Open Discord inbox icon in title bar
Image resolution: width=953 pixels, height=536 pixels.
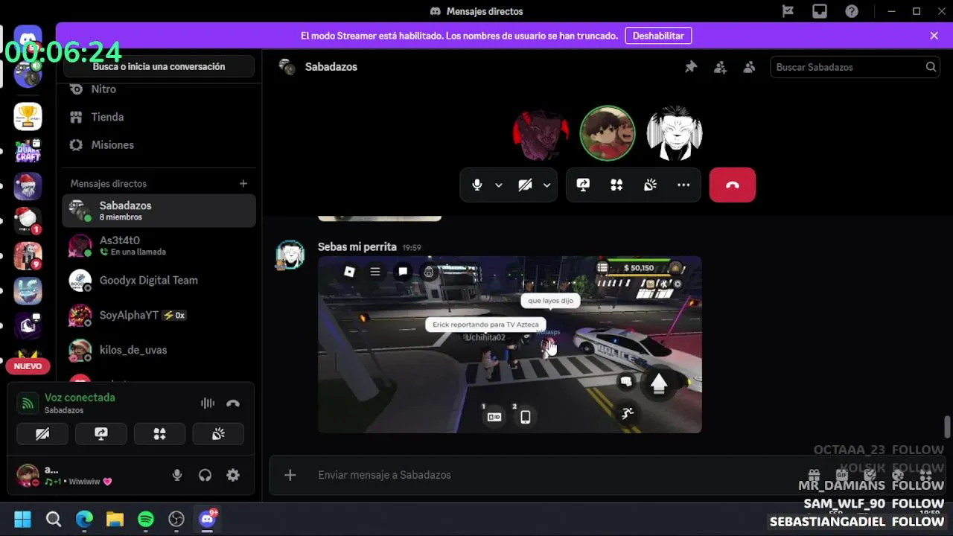pos(820,11)
